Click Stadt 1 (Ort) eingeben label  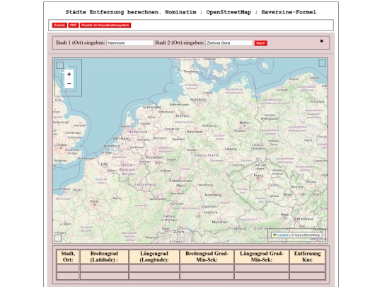click(81, 43)
